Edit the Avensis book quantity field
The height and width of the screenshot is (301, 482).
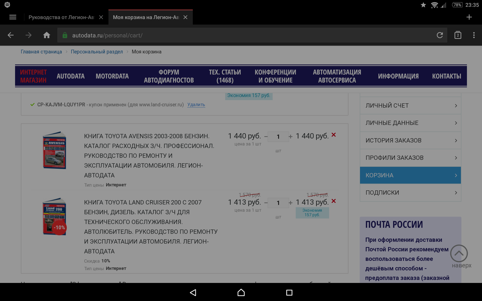coord(278,137)
